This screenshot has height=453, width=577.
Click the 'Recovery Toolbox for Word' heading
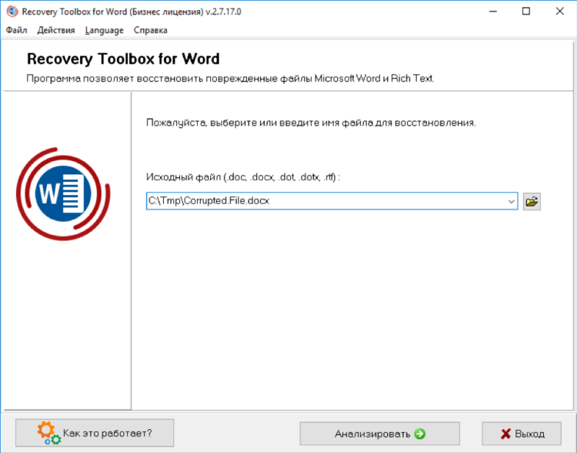pos(123,59)
